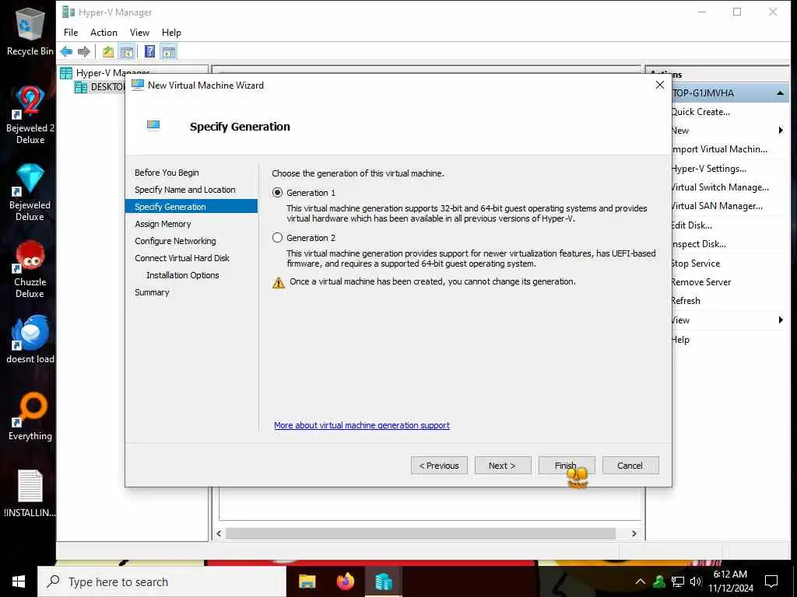Open Virtual SAN Manager in Actions pane
The height and width of the screenshot is (597, 797).
click(x=717, y=206)
